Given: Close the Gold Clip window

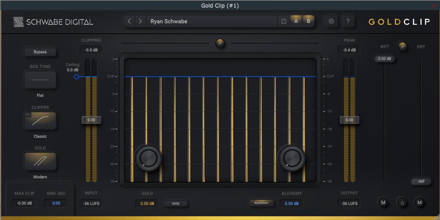Looking at the screenshot, I should click(x=434, y=5).
